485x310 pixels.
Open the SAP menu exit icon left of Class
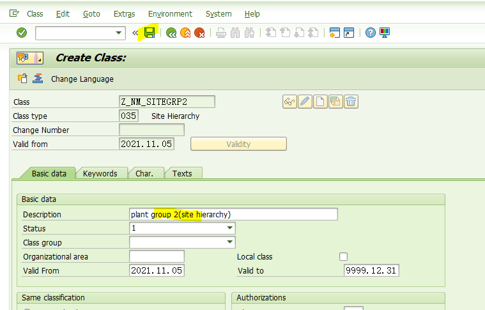[x=14, y=13]
